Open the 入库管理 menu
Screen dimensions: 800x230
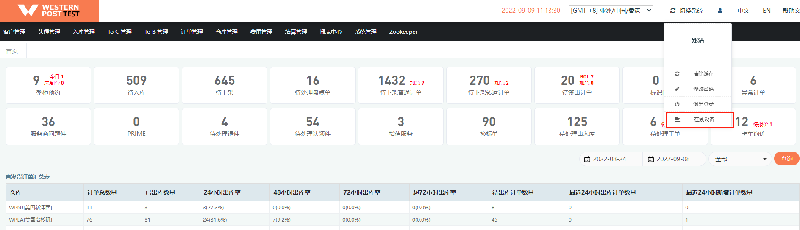[x=84, y=32]
